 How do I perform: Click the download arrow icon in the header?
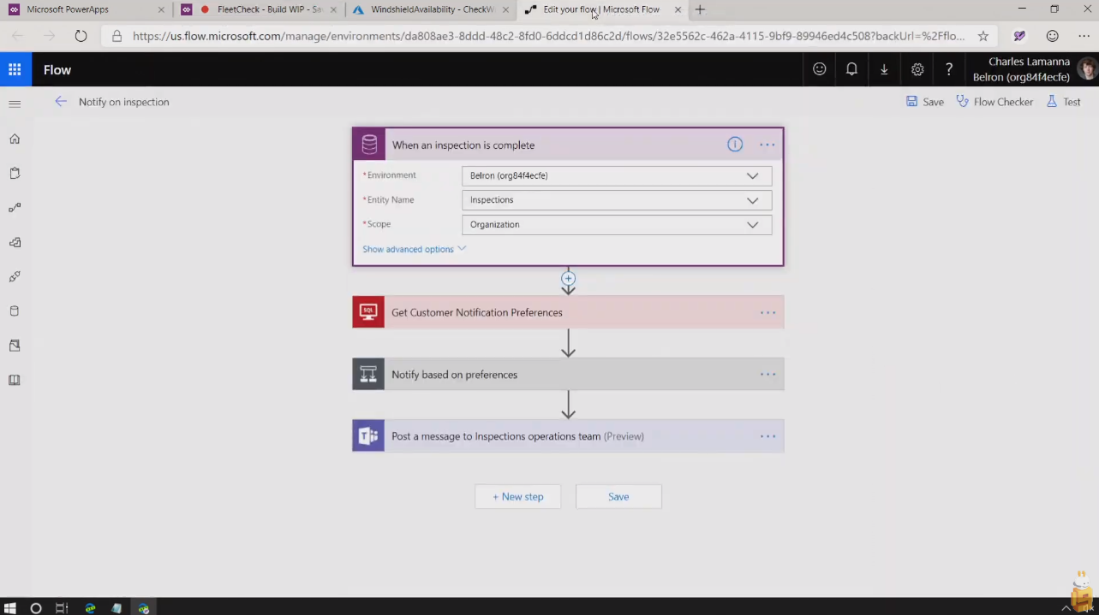(x=884, y=69)
